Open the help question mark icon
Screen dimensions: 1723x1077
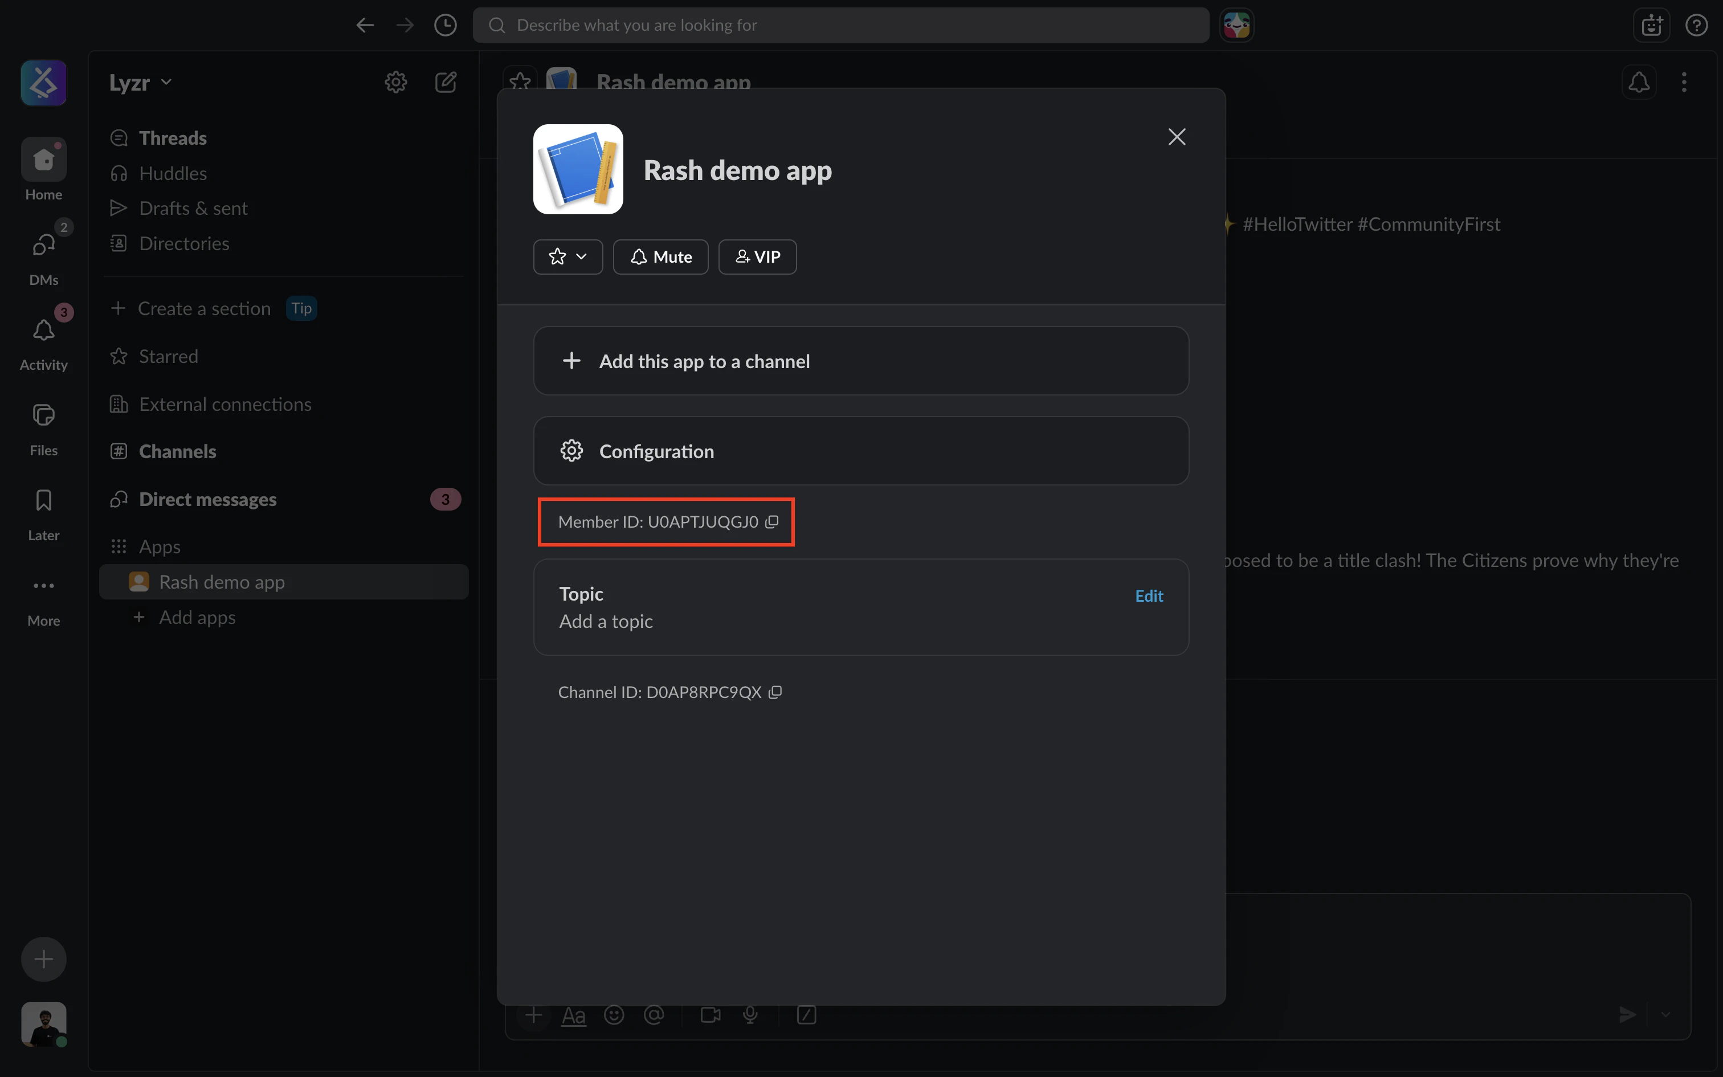click(1696, 26)
